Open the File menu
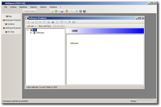Viewport: 161px width, 107px height. [x=6, y=7]
